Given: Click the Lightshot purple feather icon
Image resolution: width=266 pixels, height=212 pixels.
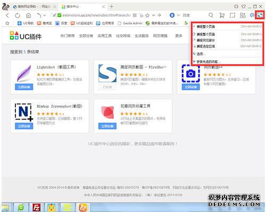Looking at the screenshot, I should (24, 73).
